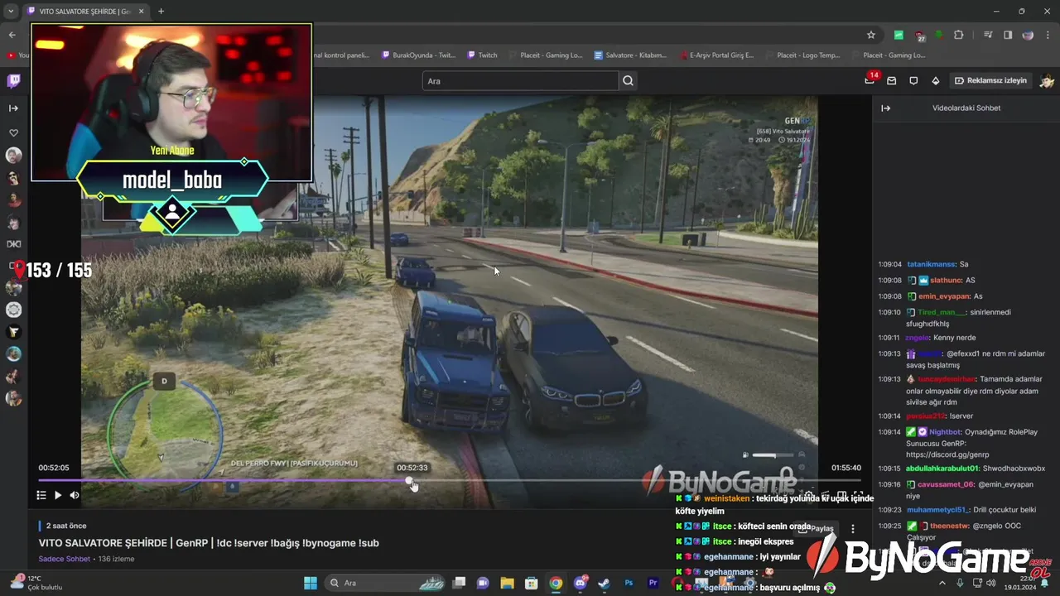This screenshot has height=596, width=1060.
Task: Open Steam from taskbar
Action: pyautogui.click(x=605, y=583)
